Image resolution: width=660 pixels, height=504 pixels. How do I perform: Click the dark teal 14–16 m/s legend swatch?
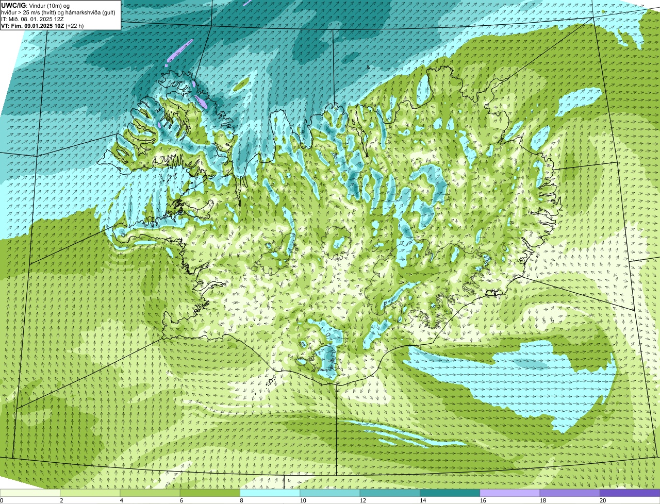(450, 493)
